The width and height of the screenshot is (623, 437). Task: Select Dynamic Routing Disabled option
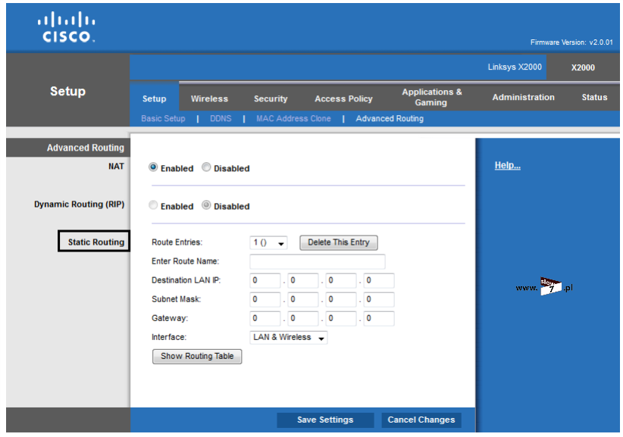206,206
